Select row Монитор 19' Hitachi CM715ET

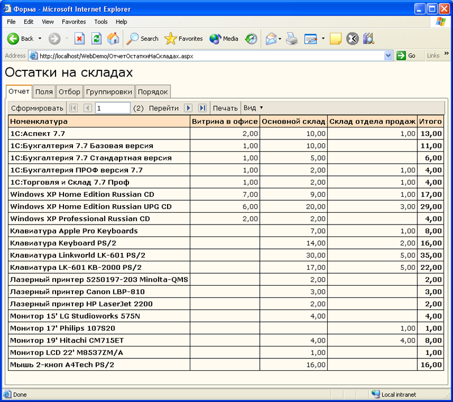coord(226,340)
